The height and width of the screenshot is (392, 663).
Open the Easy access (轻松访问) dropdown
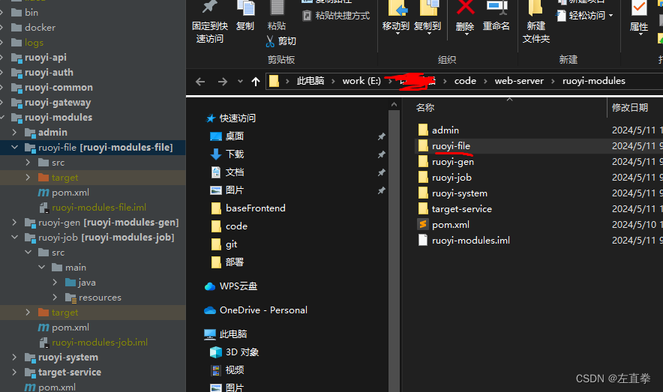pos(585,16)
